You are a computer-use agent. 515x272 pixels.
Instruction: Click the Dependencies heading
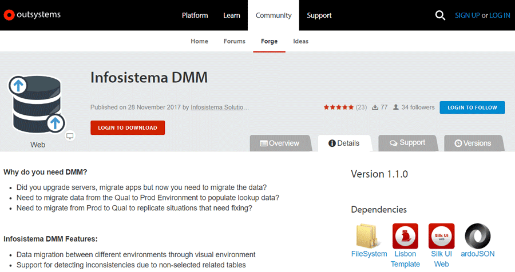379,209
